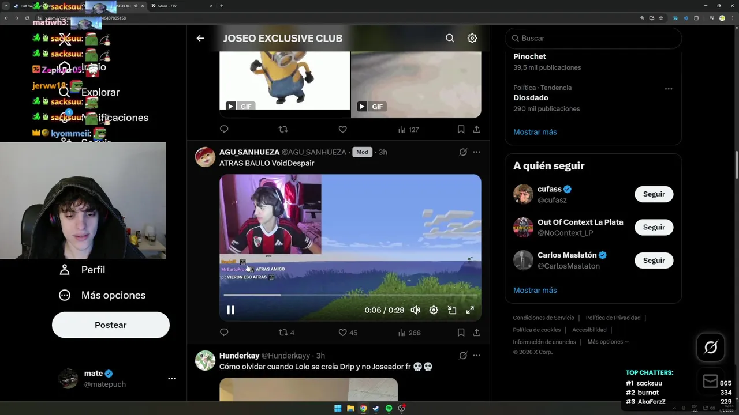Open Política de cookies link

pyautogui.click(x=537, y=330)
